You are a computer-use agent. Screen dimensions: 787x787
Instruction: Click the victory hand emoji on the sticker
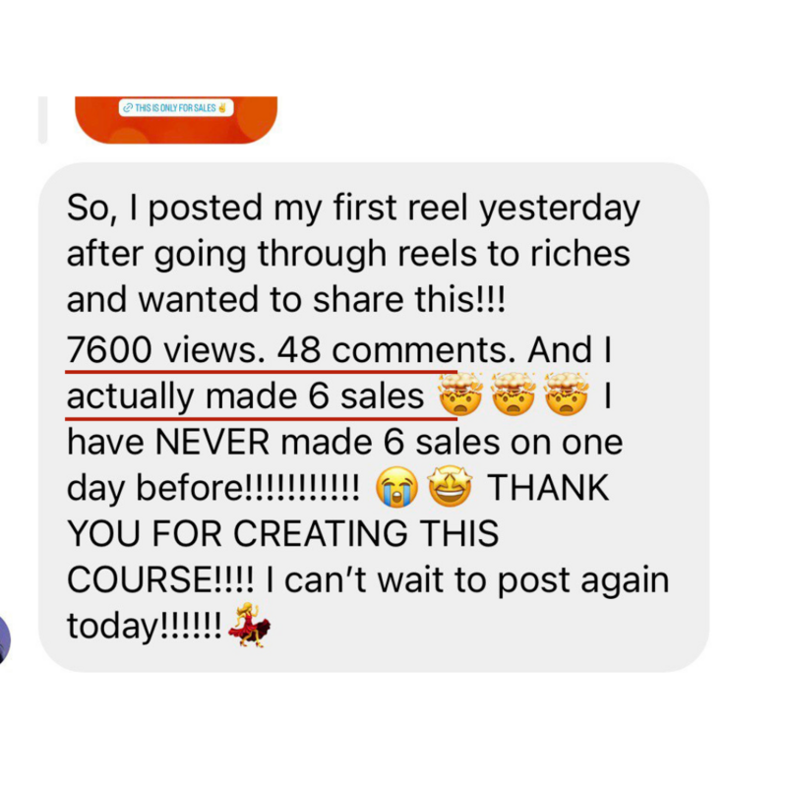tap(222, 107)
